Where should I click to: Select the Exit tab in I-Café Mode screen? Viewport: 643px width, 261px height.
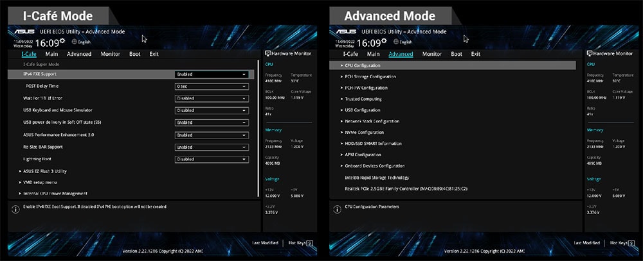pos(154,54)
